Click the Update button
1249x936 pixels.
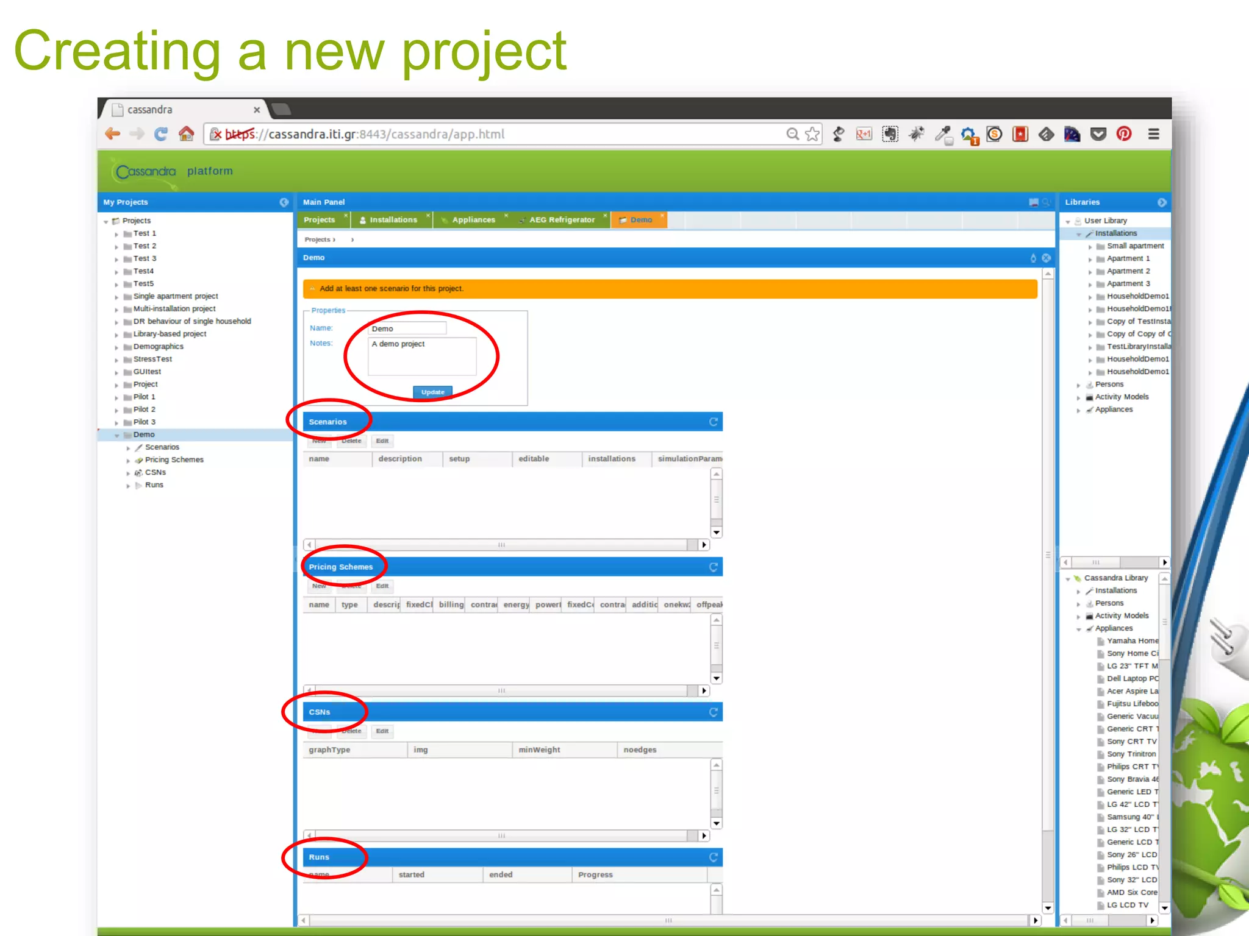click(432, 392)
